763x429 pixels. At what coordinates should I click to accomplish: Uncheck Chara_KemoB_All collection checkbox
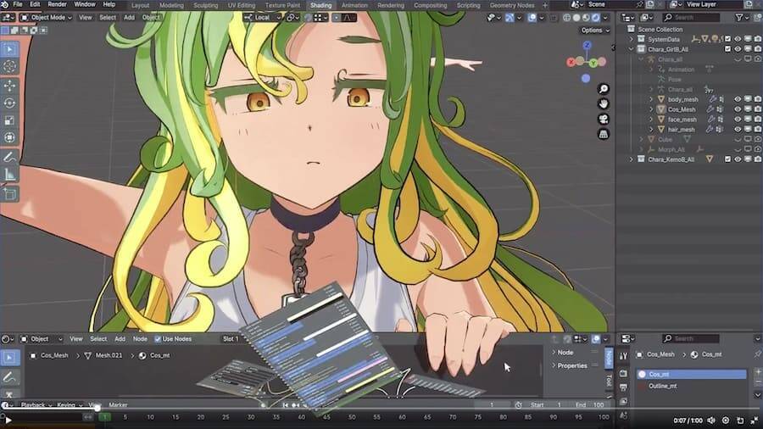(x=727, y=159)
